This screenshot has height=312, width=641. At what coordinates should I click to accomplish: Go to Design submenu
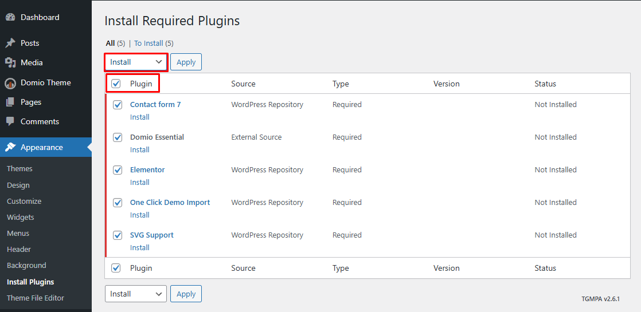coord(18,185)
